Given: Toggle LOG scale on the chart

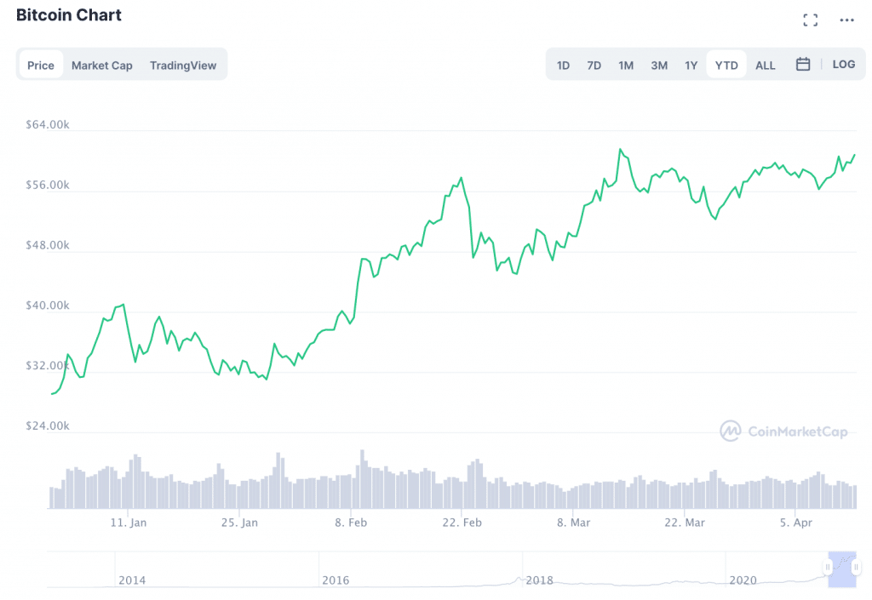Looking at the screenshot, I should pos(844,65).
